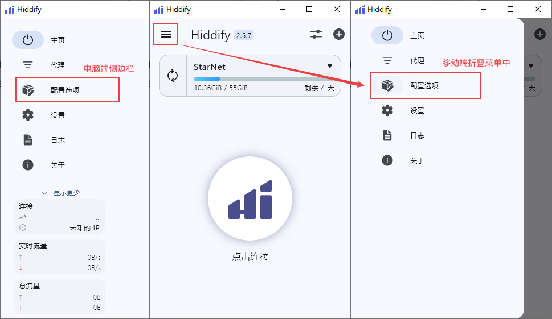
Task: Click the 代理 filter icon in the left sidebar
Action: (x=28, y=65)
